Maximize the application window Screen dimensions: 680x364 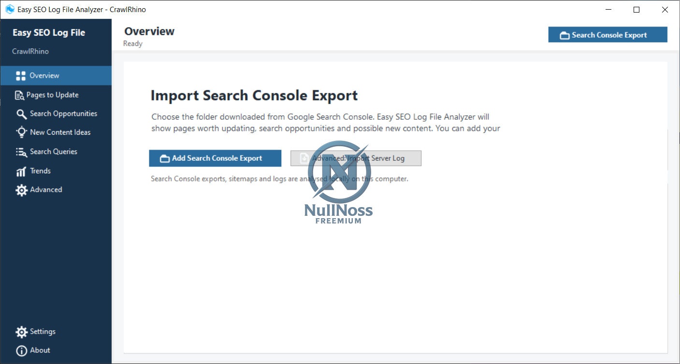coord(637,9)
